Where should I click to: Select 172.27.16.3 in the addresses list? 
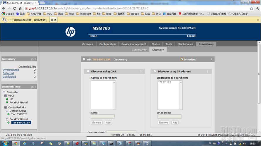[x=165, y=82]
